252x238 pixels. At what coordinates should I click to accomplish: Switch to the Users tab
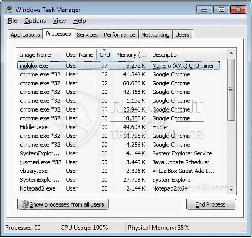click(x=182, y=34)
